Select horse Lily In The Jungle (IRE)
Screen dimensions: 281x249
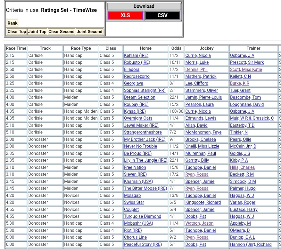click(x=145, y=160)
